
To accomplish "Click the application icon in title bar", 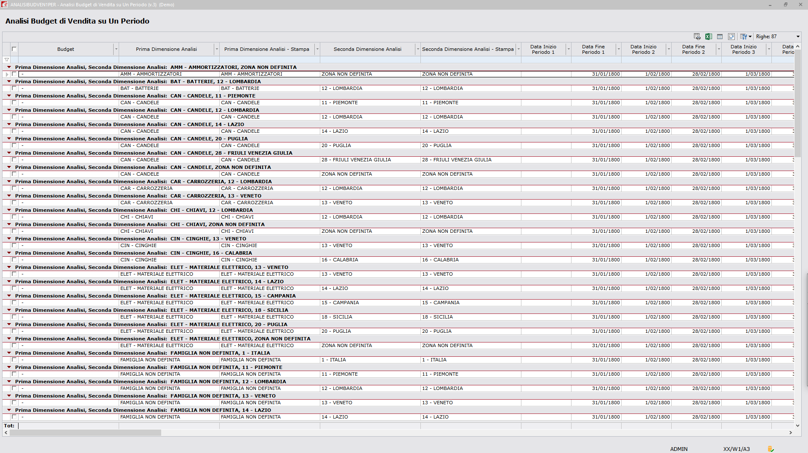I will coord(5,5).
